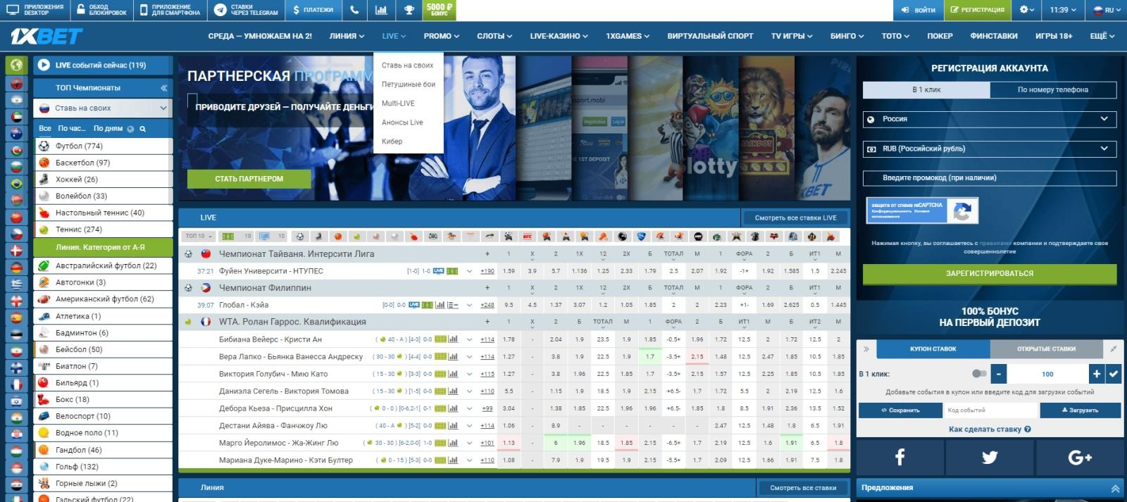The width and height of the screenshot is (1127, 502).
Task: Click the ЗАРЕГИСТРИРОВАТЬСЯ button
Action: tap(990, 273)
